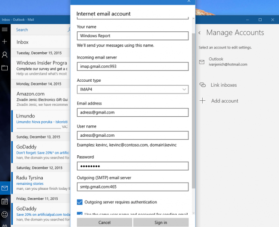The height and width of the screenshot is (227, 279).
Task: Click the Cancel button
Action: pyautogui.click(x=105, y=222)
